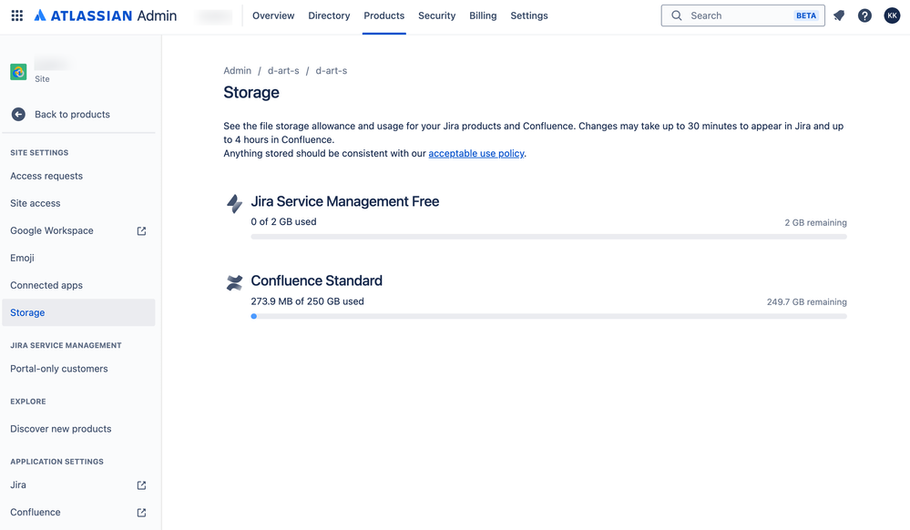The width and height of the screenshot is (910, 530).
Task: Go back to products
Action: click(72, 115)
